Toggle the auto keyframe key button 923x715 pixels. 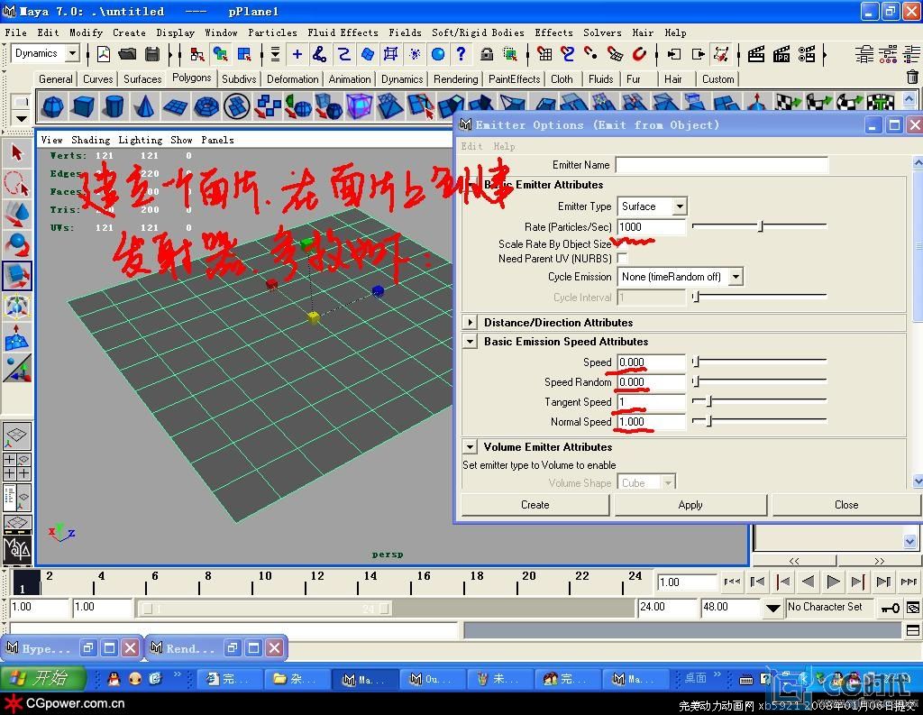tap(890, 607)
